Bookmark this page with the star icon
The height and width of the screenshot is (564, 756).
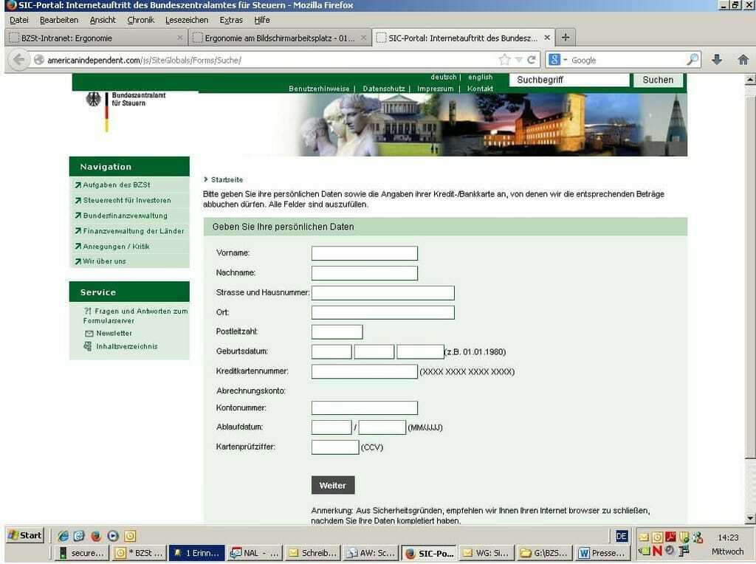505,60
